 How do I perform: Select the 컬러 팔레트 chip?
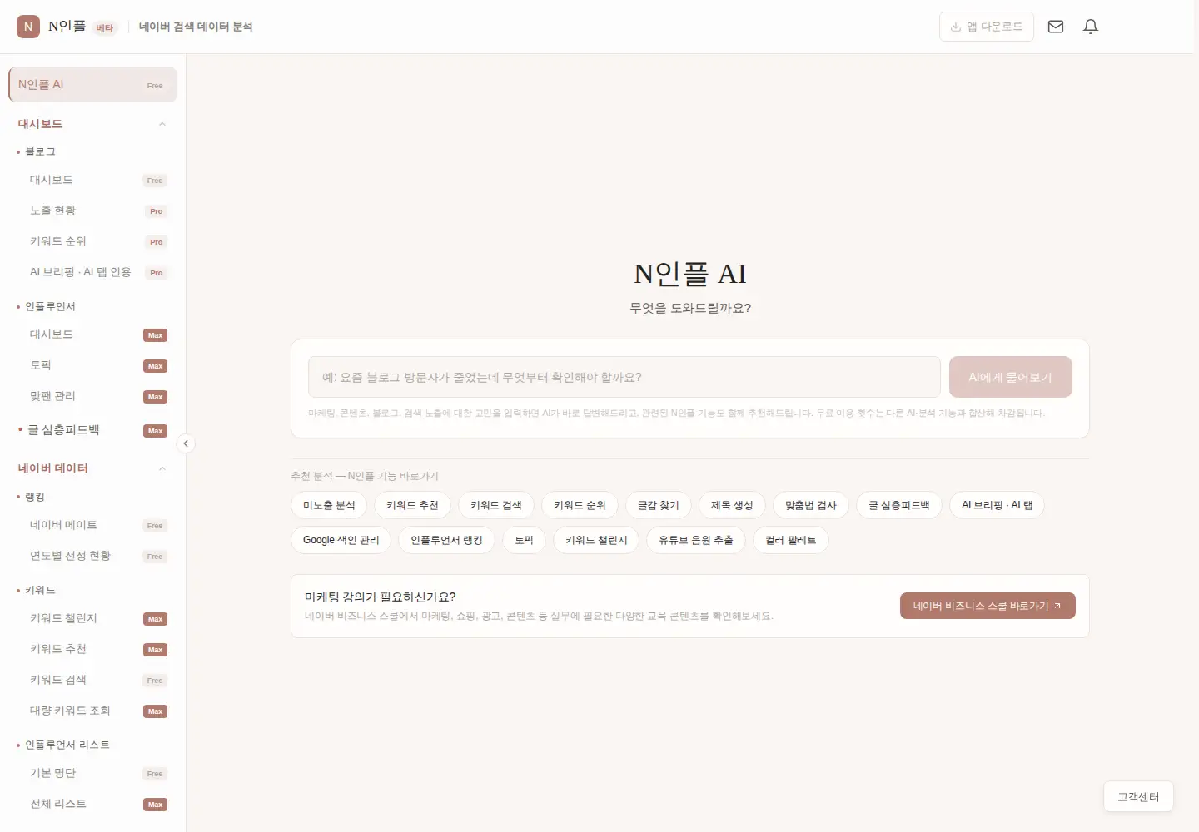(791, 540)
